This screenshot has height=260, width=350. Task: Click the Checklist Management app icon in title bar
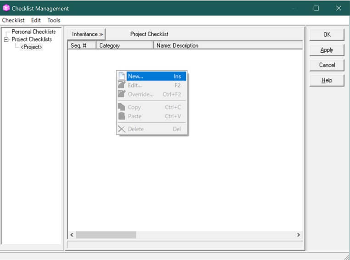click(6, 8)
